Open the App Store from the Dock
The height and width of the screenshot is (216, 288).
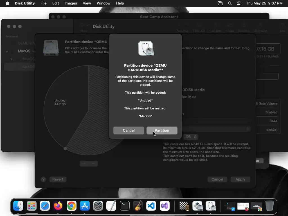[x=85, y=206]
